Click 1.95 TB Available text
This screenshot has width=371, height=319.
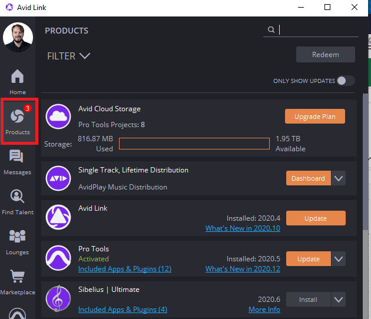coord(290,144)
